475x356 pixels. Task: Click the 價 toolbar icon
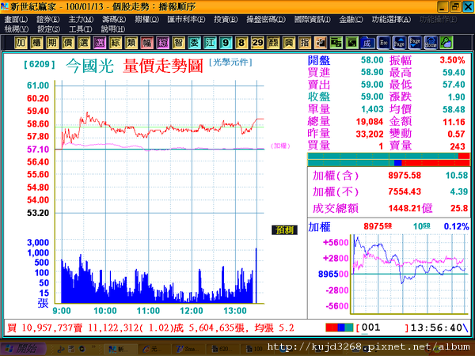pyautogui.click(x=68, y=43)
